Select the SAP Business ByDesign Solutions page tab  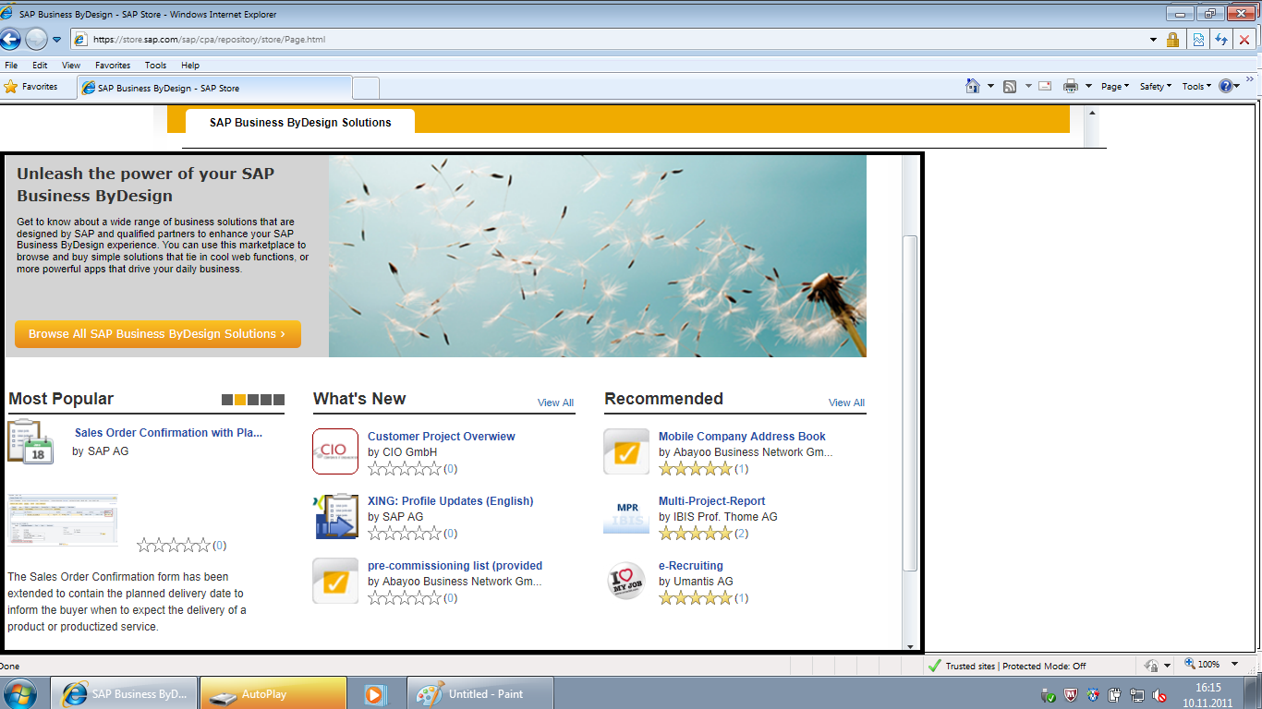pos(300,122)
